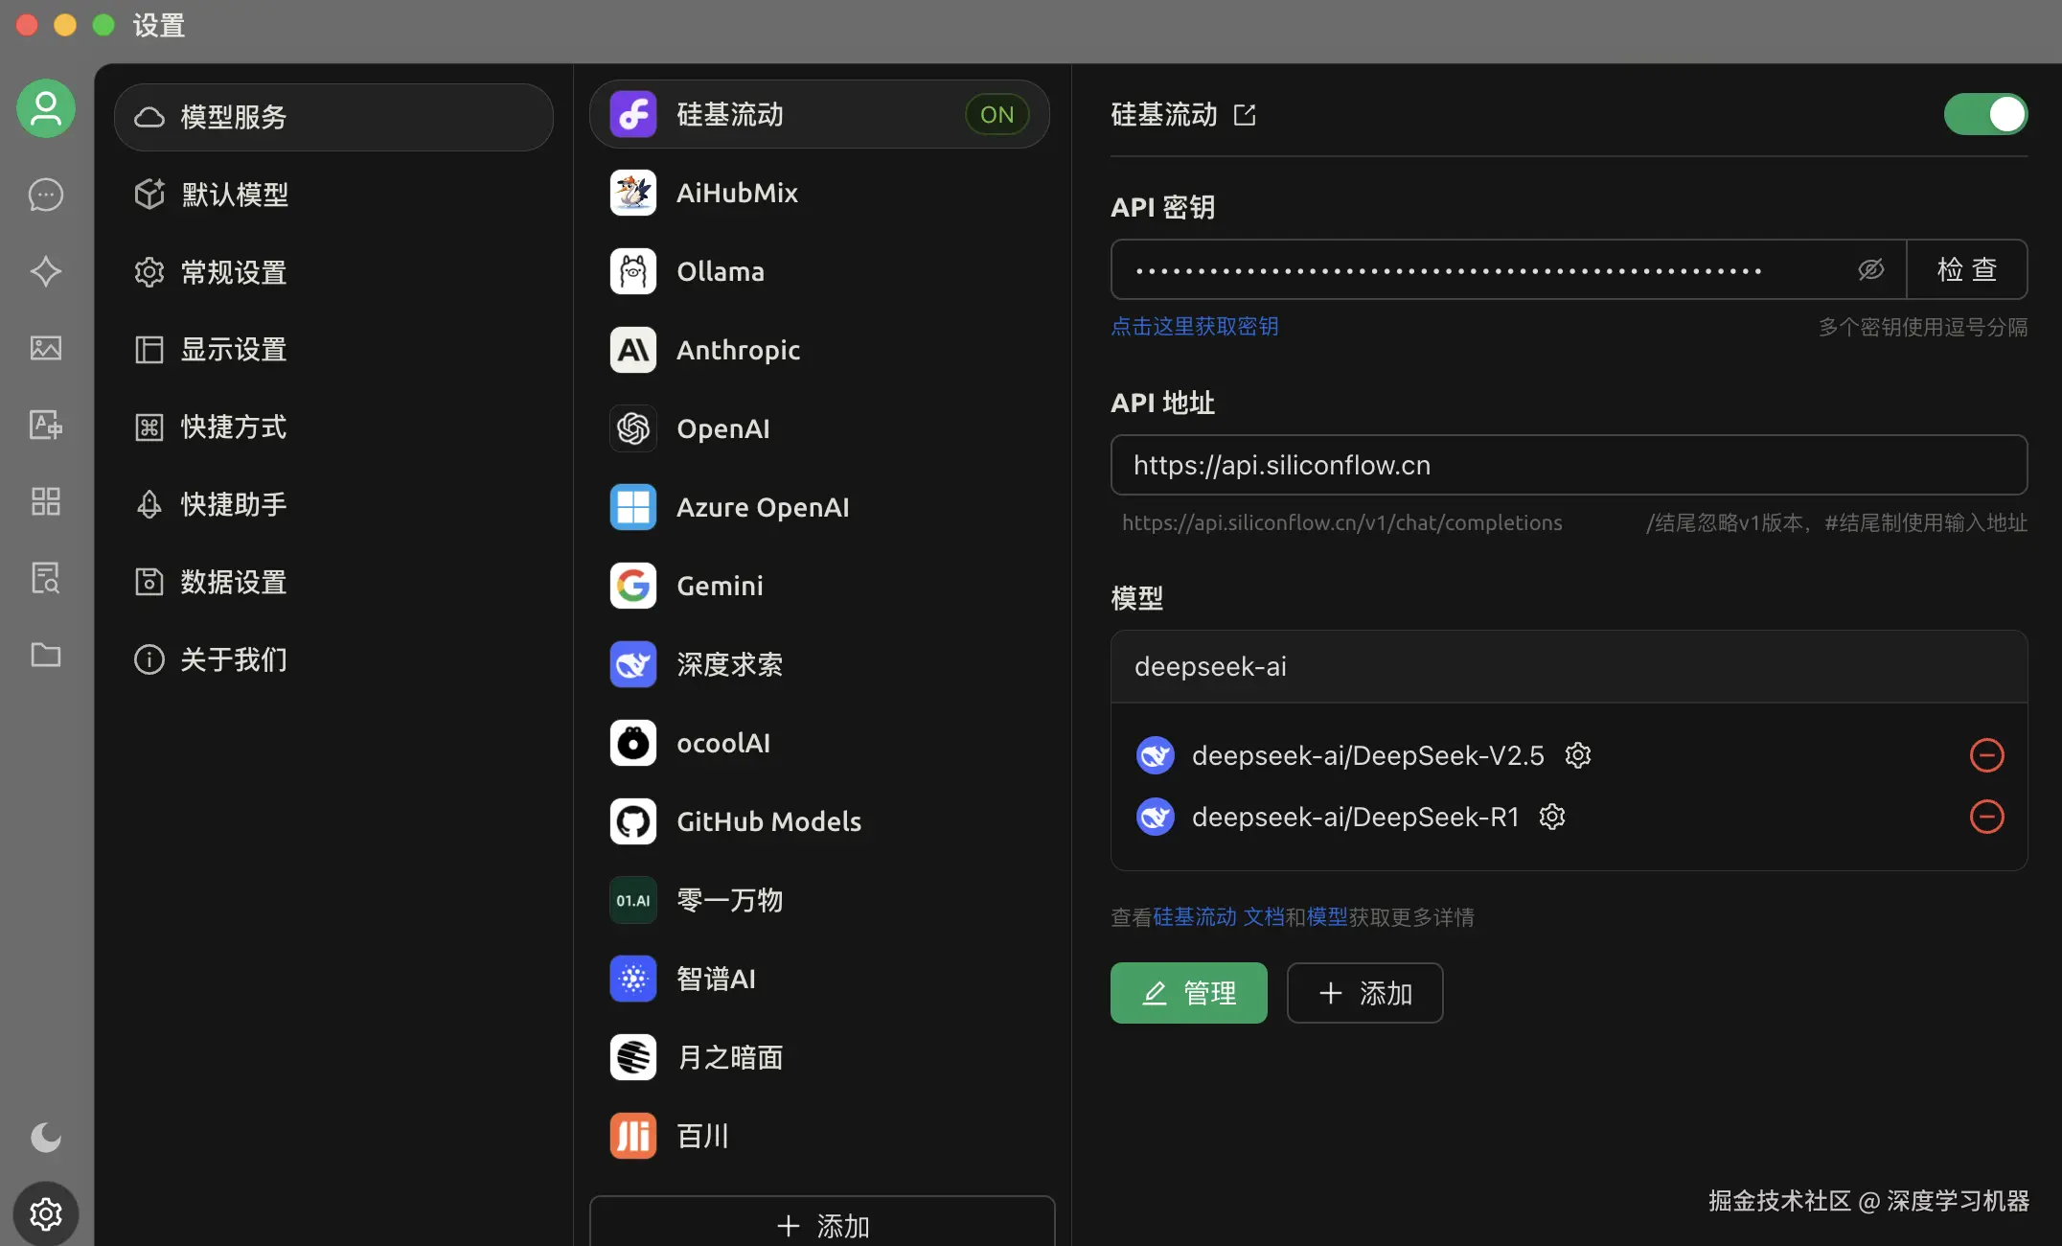This screenshot has width=2062, height=1246.
Task: Click the green 管理 models button
Action: [1189, 993]
